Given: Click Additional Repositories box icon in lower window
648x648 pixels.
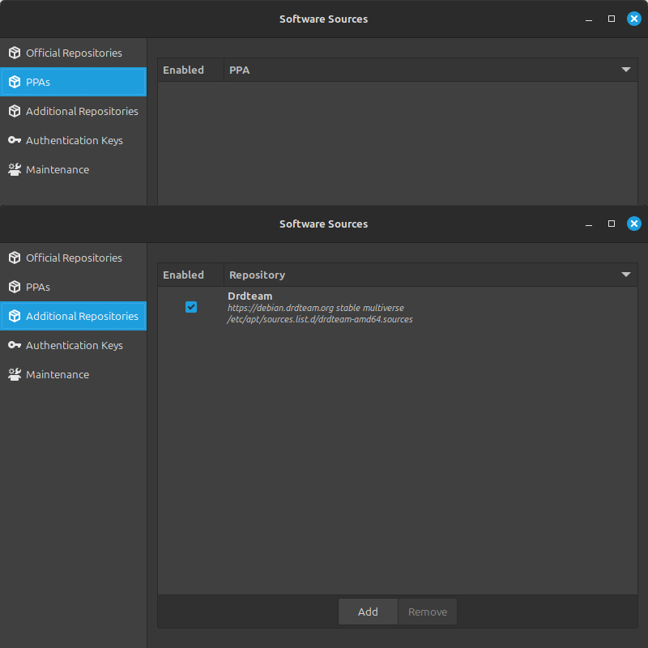Looking at the screenshot, I should (15, 316).
